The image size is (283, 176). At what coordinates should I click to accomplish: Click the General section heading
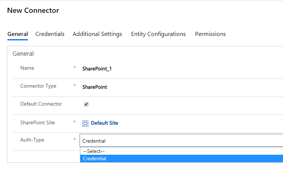pyautogui.click(x=23, y=54)
